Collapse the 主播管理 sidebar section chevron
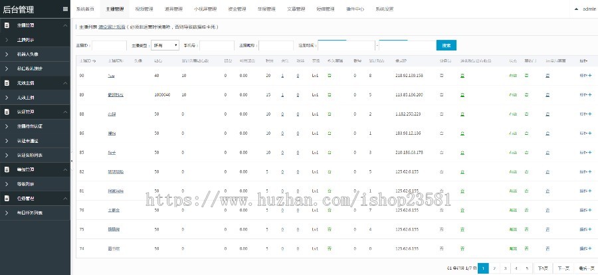This screenshot has width=598, height=275. pos(65,25)
